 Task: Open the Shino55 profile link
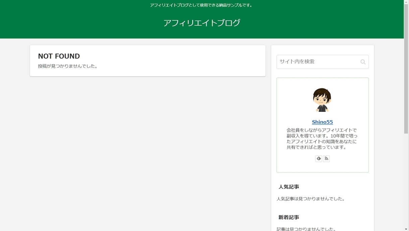322,122
